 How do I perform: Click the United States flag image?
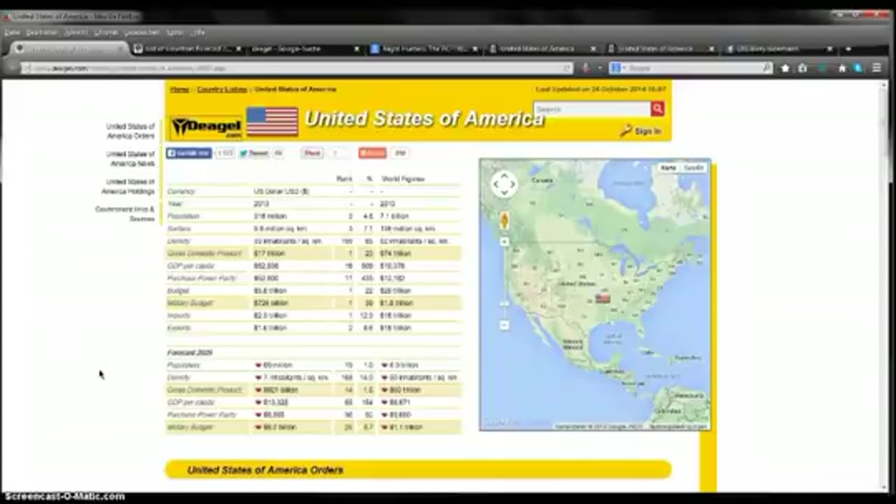(x=272, y=122)
